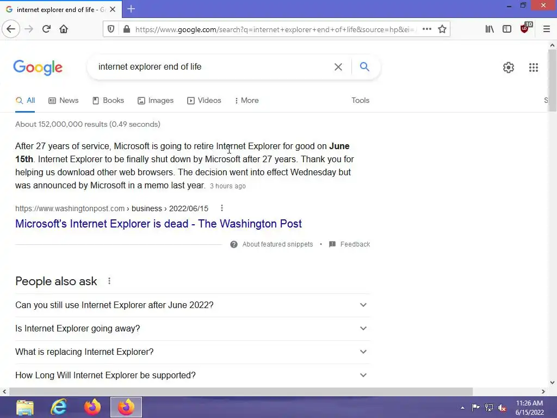
Task: Open the uBlock Origin extension icon
Action: [x=525, y=28]
